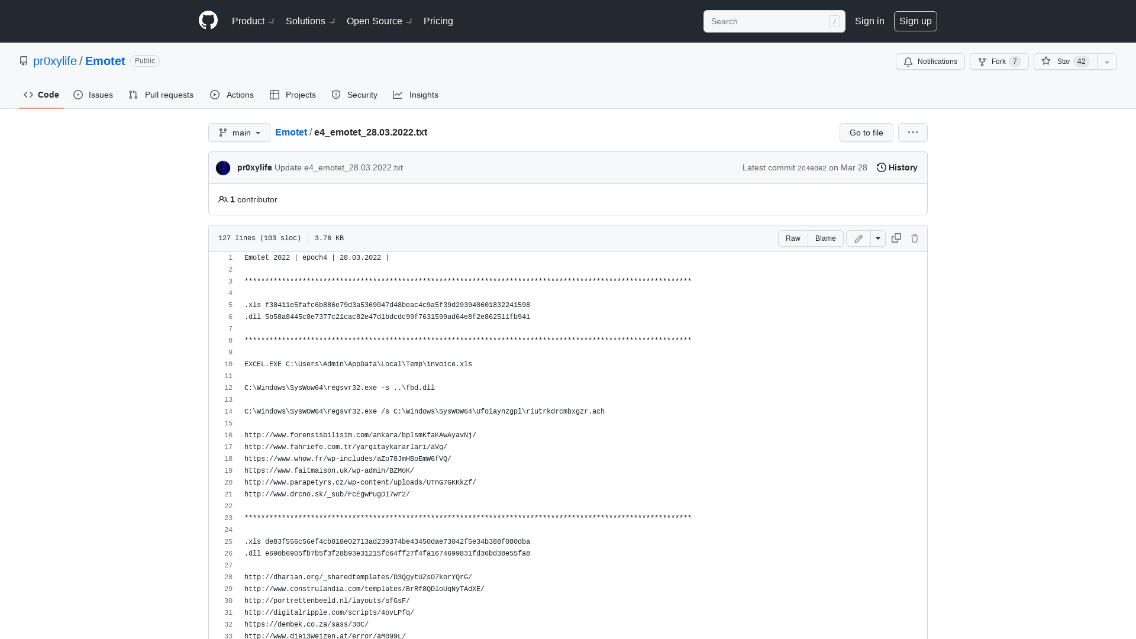This screenshot has width=1136, height=639.
Task: Show the Insights tab
Action: click(x=416, y=95)
